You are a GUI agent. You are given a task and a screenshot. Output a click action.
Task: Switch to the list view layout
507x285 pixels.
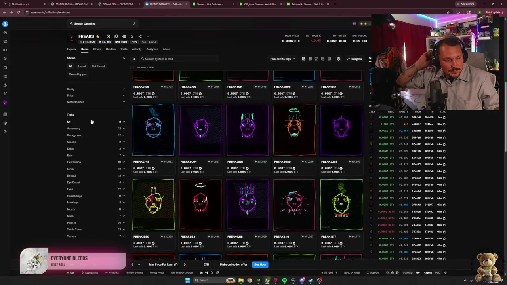[323, 59]
